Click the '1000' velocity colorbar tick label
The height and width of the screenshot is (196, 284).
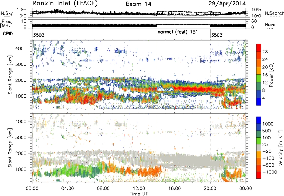point(268,124)
